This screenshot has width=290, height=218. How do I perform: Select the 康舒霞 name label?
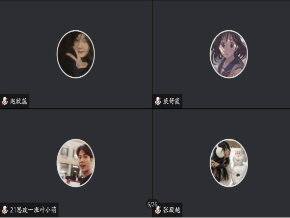pyautogui.click(x=171, y=101)
